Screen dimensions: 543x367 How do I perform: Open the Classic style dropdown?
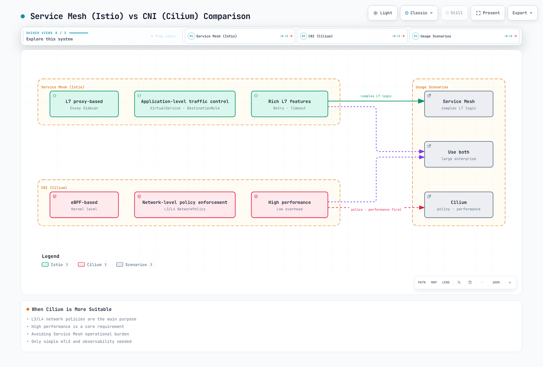[419, 13]
